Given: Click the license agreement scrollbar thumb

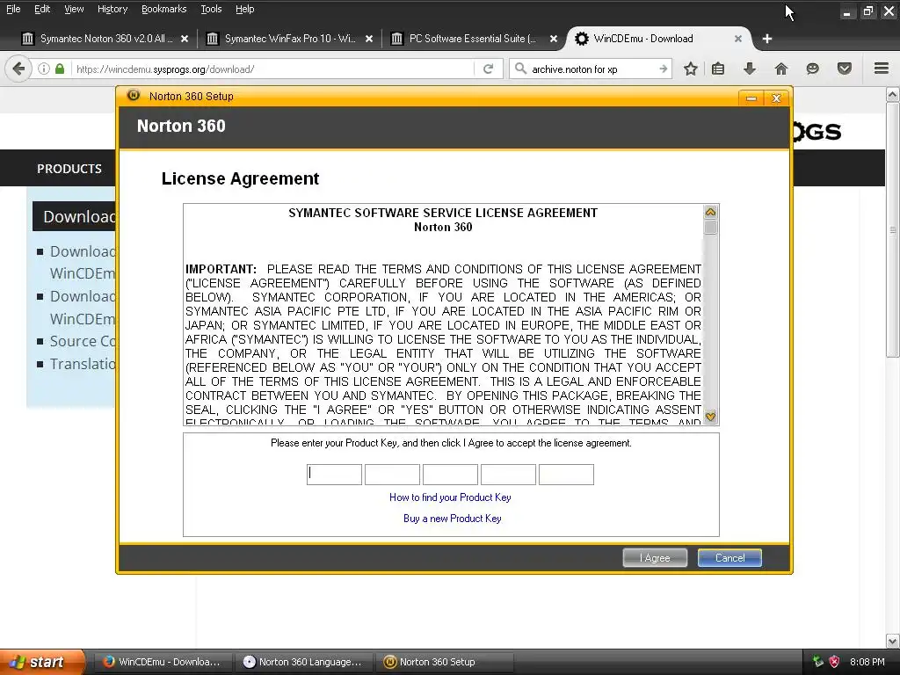Looking at the screenshot, I should (710, 228).
